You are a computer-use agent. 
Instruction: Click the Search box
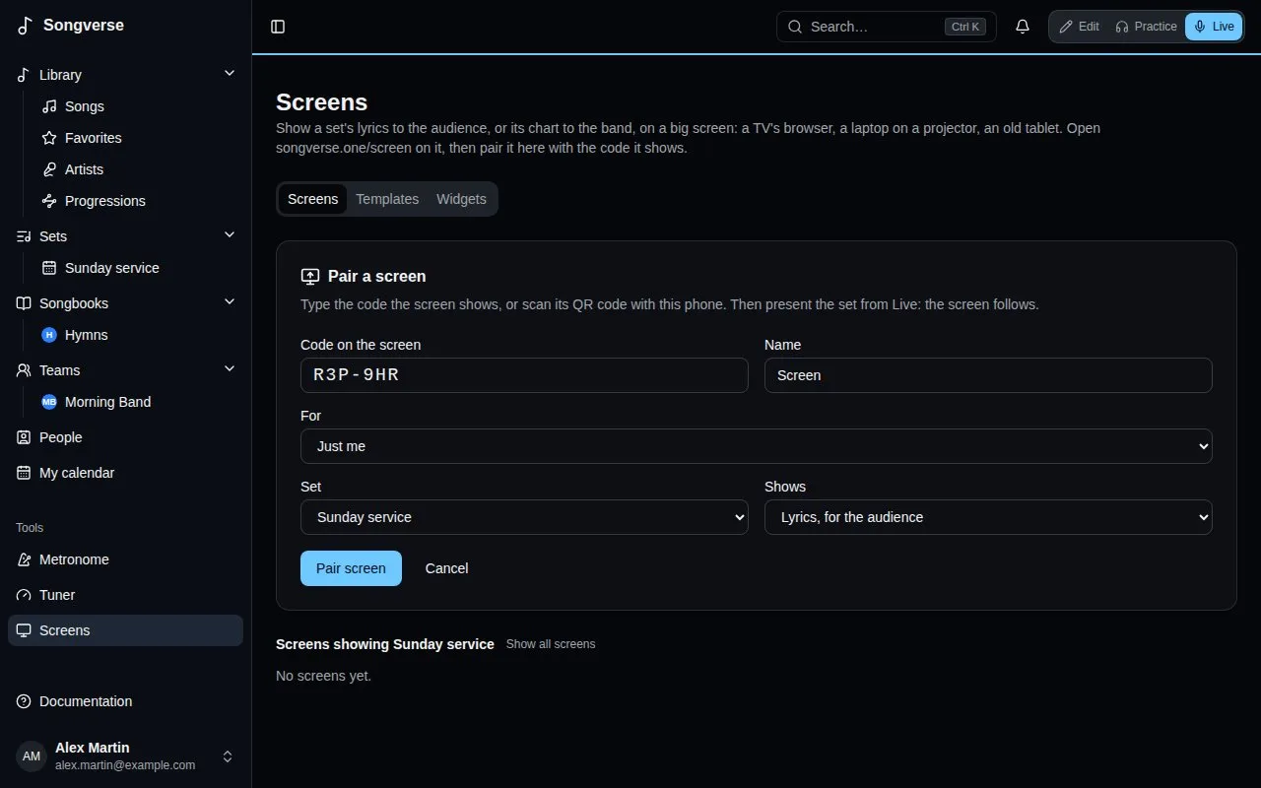[887, 27]
